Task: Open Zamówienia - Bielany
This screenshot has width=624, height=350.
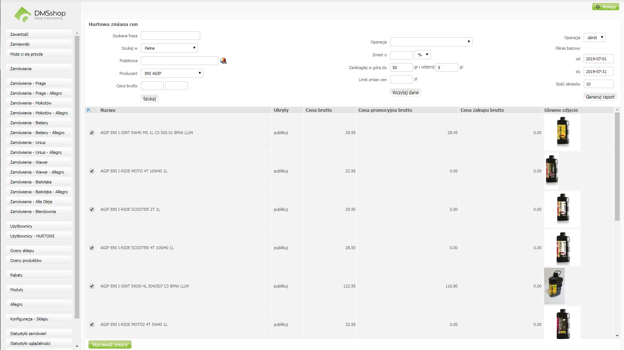Action: pos(39,123)
